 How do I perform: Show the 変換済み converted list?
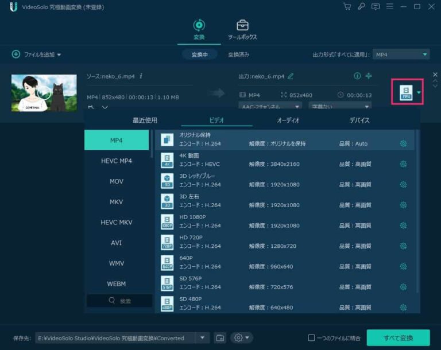point(238,55)
